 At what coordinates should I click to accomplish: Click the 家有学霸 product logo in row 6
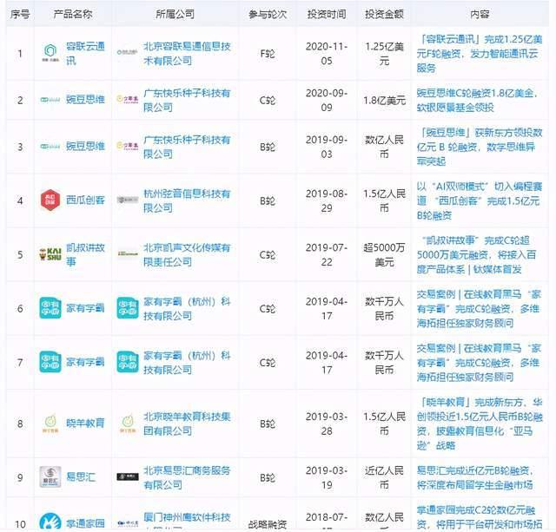click(x=50, y=308)
